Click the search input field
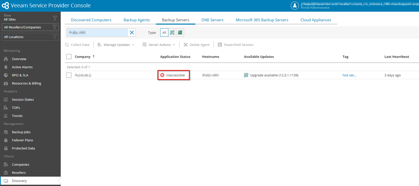This screenshot has height=186, width=419. coord(97,32)
